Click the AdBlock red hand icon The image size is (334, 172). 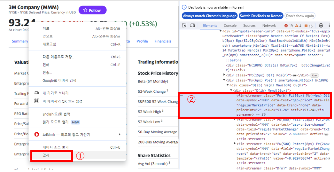pos(37,135)
